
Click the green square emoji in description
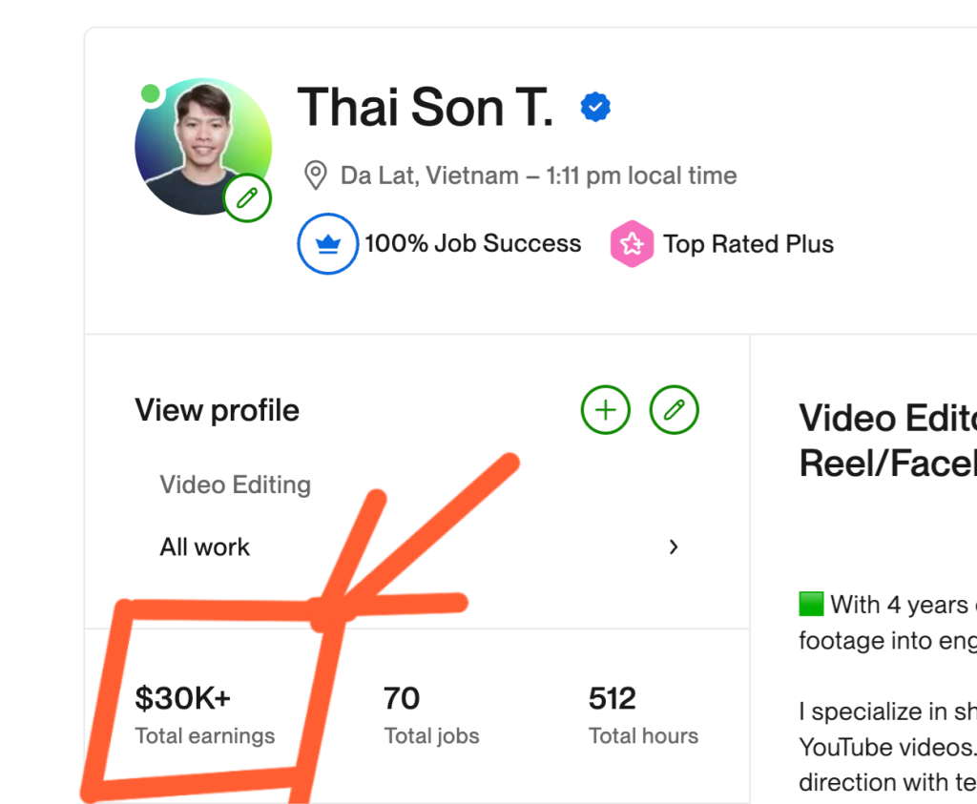click(x=811, y=605)
